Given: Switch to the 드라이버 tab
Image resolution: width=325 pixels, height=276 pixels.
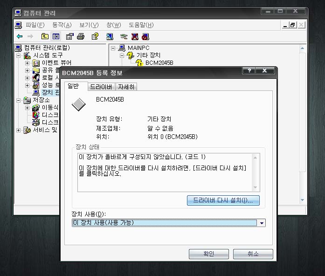Looking at the screenshot, I should (x=101, y=87).
